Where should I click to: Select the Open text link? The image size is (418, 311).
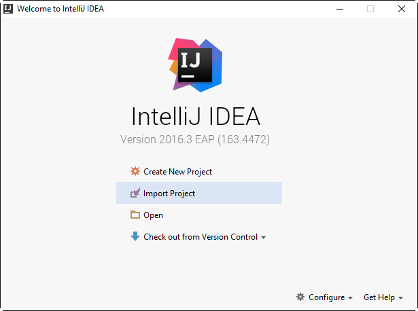tap(153, 215)
